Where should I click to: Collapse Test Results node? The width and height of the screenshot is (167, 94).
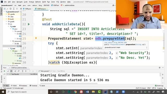click(x=8, y=74)
